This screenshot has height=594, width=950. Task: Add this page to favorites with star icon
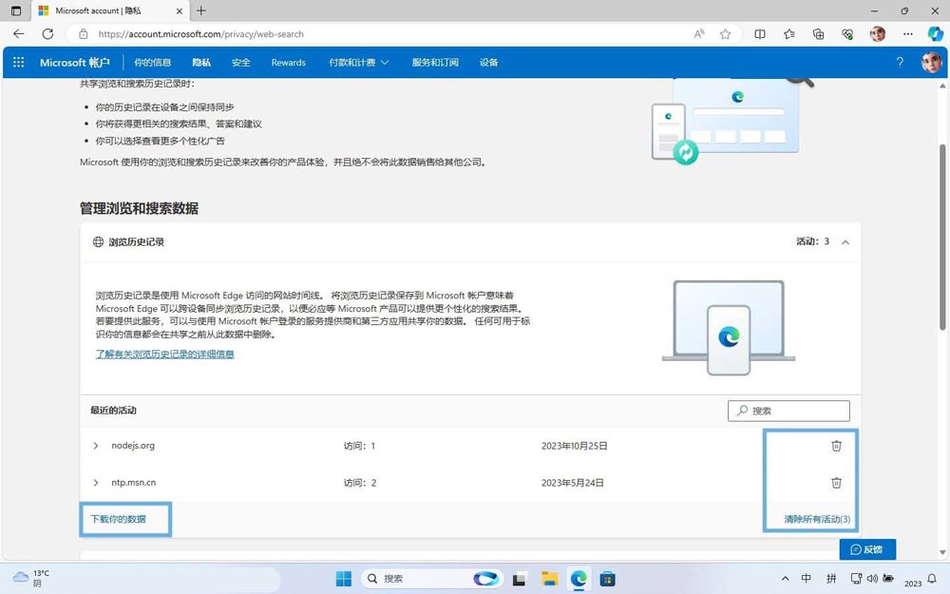pos(725,33)
